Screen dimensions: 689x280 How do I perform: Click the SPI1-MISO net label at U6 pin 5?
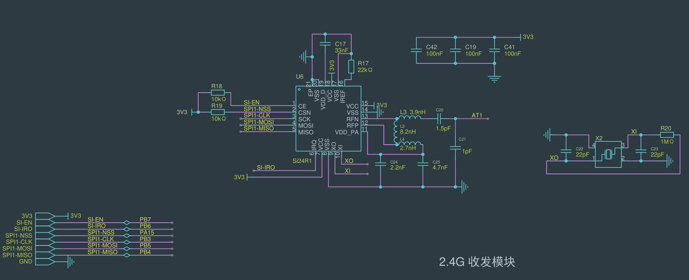point(259,128)
